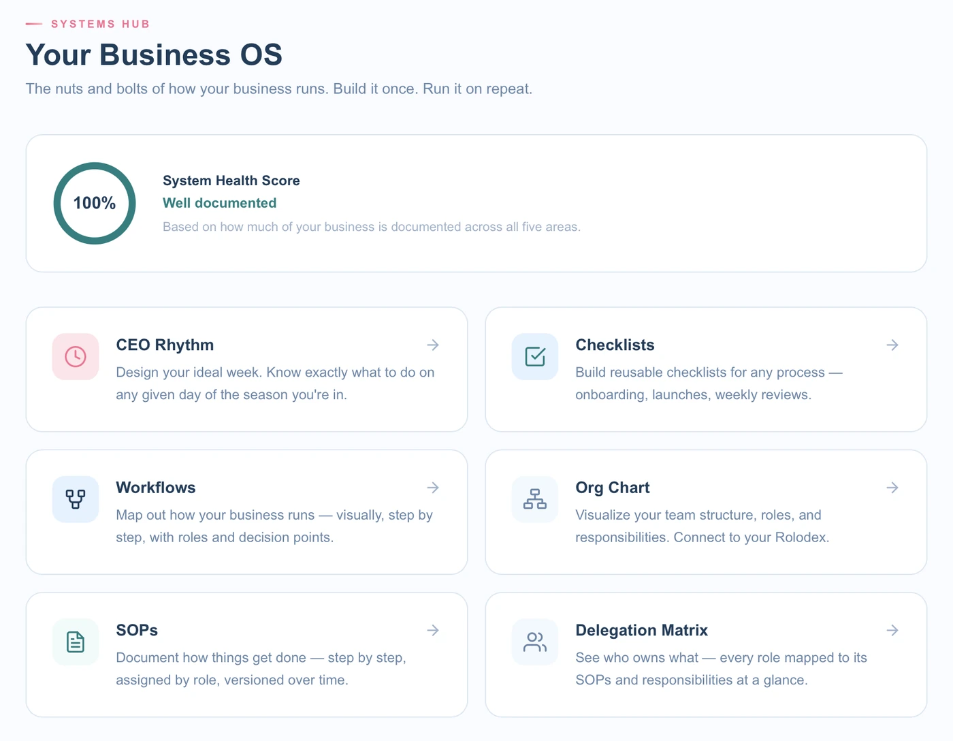The width and height of the screenshot is (953, 741).
Task: Click "Build reusable checklists" description
Action: (x=709, y=383)
